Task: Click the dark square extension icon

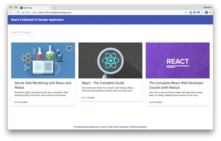Action: pyautogui.click(x=206, y=12)
